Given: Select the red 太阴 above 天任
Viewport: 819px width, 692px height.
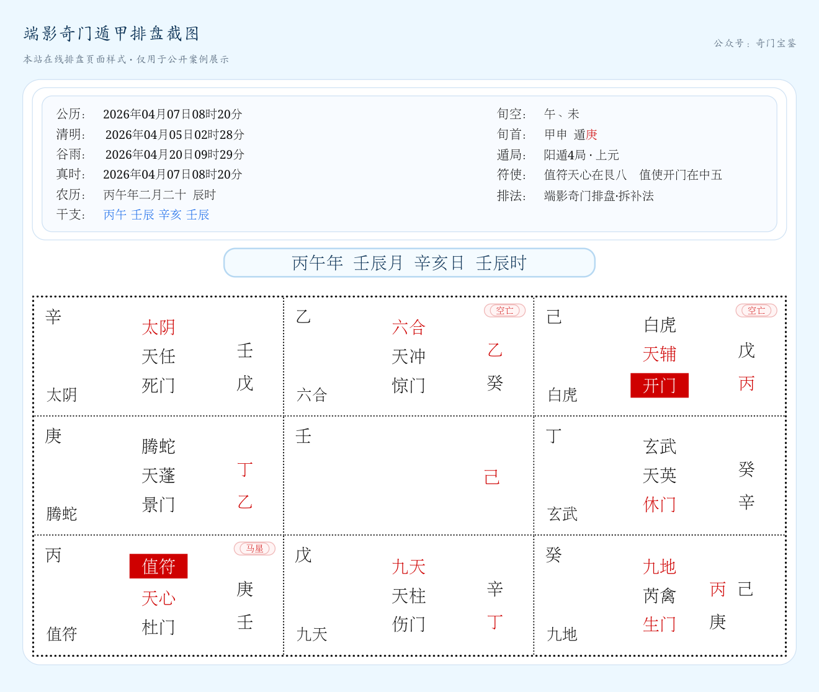Looking at the screenshot, I should tap(158, 327).
